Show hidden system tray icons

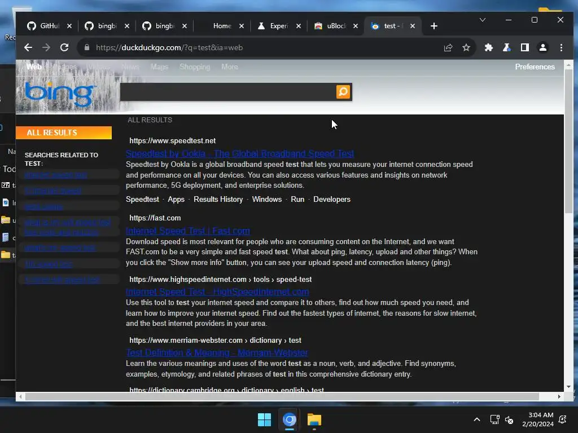coord(476,419)
